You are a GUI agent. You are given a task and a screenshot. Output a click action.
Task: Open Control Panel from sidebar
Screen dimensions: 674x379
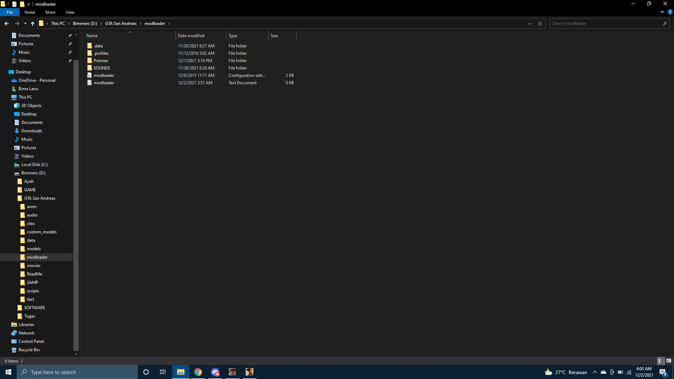(x=31, y=341)
